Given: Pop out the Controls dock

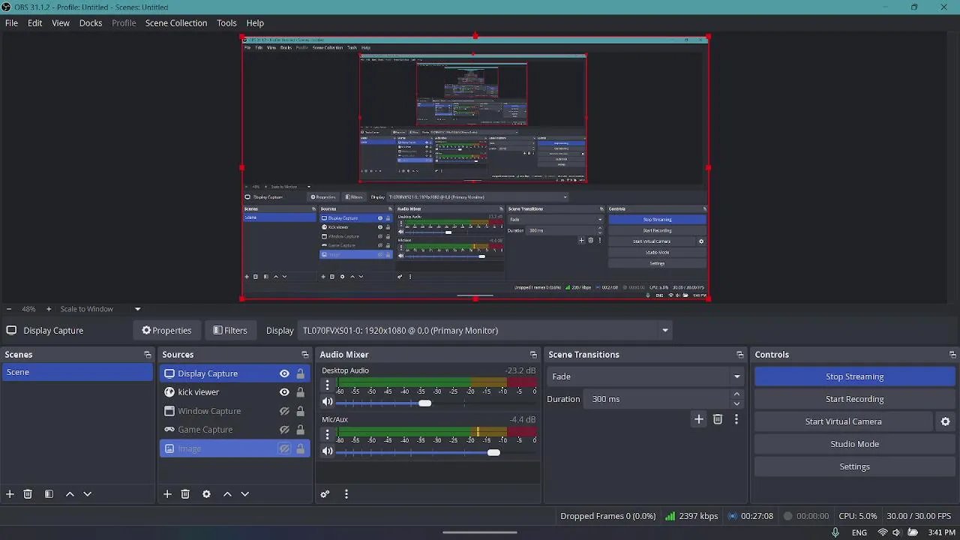Looking at the screenshot, I should 952,355.
